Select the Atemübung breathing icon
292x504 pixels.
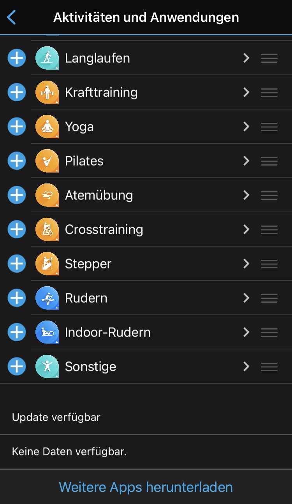[x=47, y=195]
